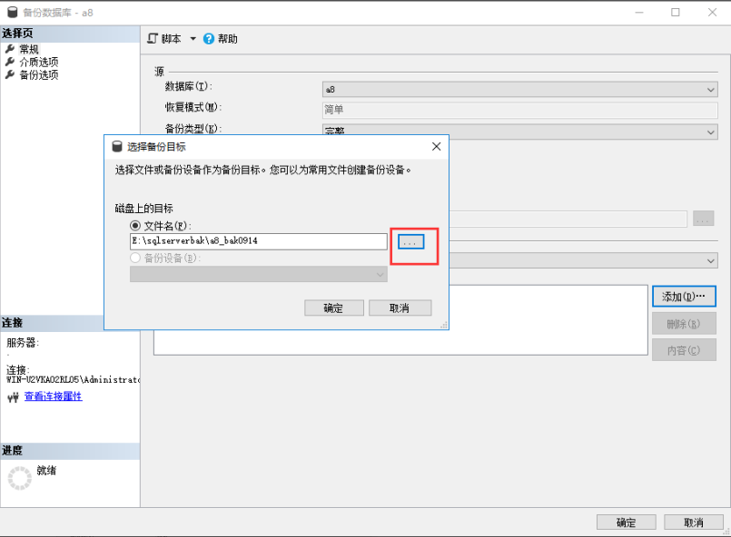This screenshot has width=731, height=537.
Task: Click the database icon in the dialog title
Action: coord(117,147)
